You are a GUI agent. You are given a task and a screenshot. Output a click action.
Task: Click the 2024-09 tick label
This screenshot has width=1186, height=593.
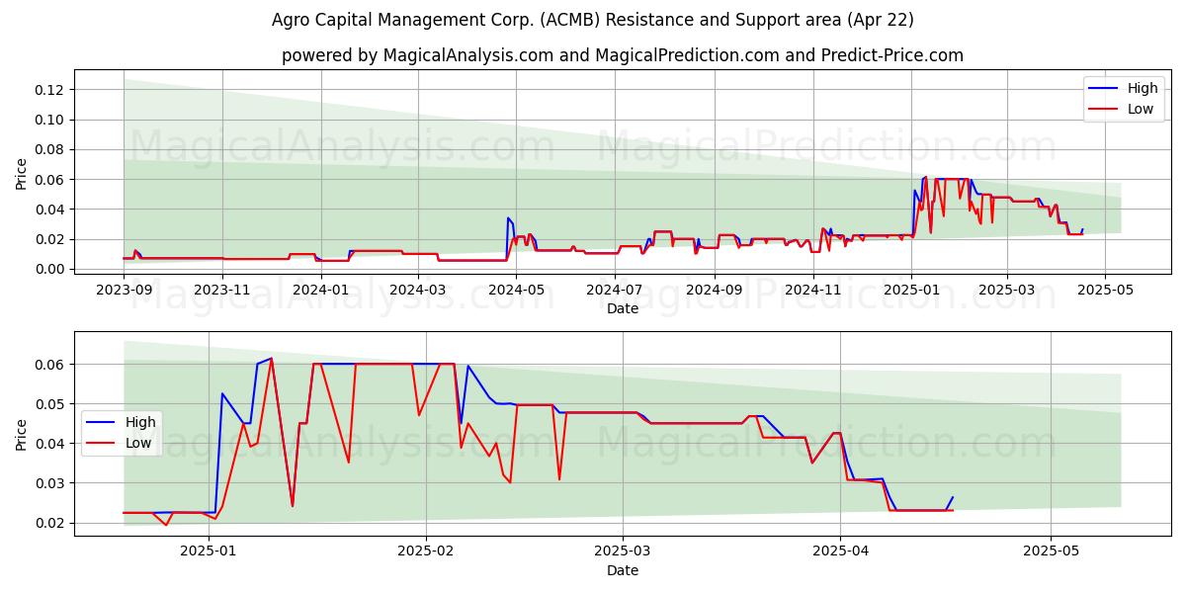pyautogui.click(x=716, y=290)
